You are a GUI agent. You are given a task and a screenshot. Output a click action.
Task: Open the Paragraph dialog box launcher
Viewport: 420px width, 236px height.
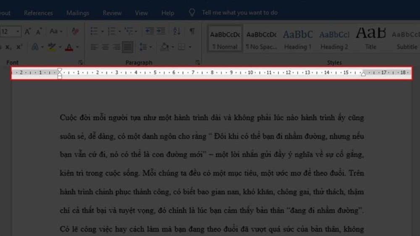[198, 62]
